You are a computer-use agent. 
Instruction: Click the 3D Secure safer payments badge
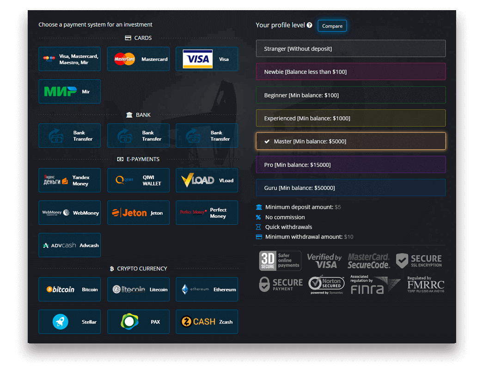(280, 261)
